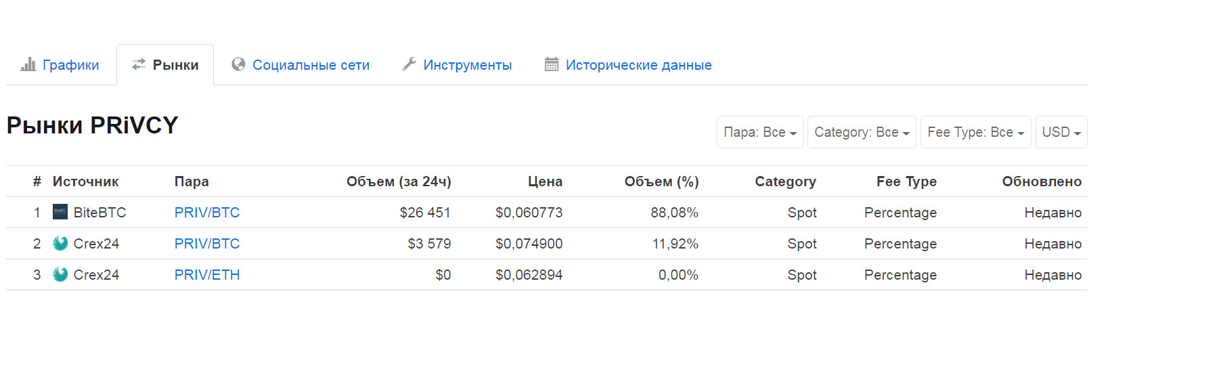Click the Crex24 logo in row 3
Viewport: 1221px width, 386px height.
(x=60, y=274)
